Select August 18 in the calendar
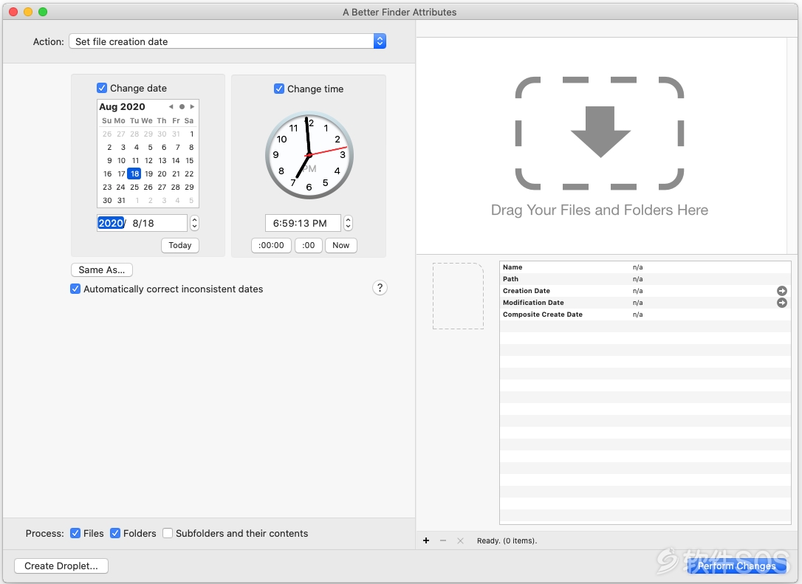The image size is (802, 584). coord(134,174)
